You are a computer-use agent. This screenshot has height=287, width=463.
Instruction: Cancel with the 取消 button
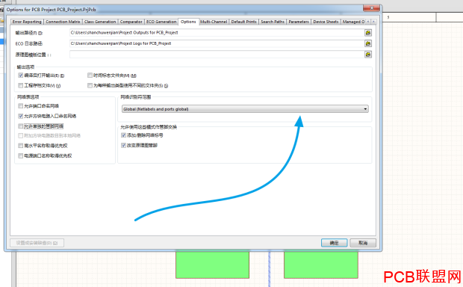tap(363, 243)
